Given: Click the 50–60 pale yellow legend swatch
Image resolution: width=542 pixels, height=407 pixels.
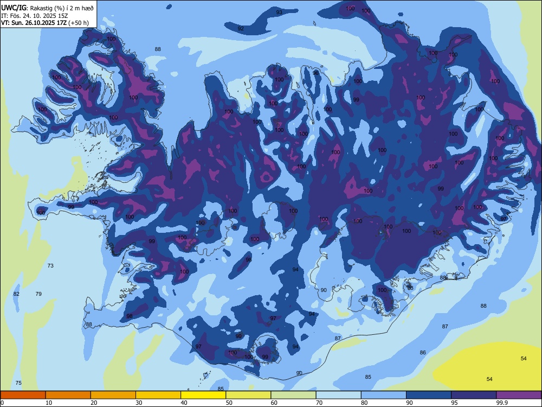Looking at the screenshot, I should [x=248, y=395].
